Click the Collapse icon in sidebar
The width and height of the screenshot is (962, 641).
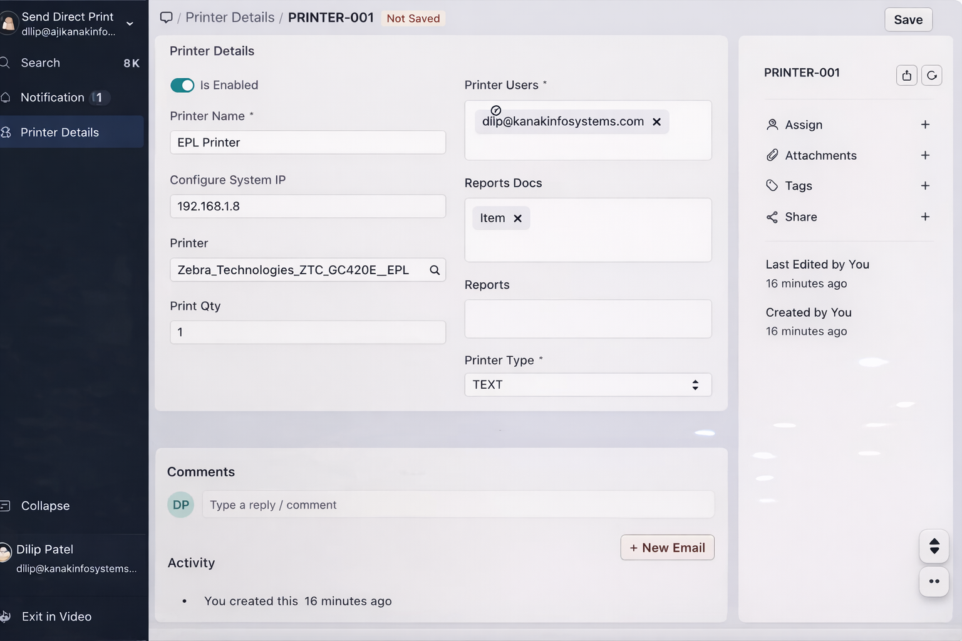point(5,506)
